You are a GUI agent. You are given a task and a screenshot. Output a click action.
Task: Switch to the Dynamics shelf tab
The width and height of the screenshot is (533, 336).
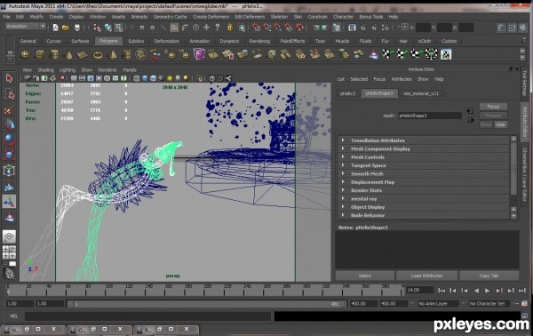229,41
